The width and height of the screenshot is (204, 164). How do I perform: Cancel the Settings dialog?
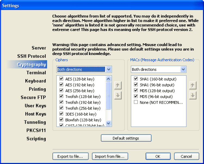pyautogui.click(x=186, y=156)
